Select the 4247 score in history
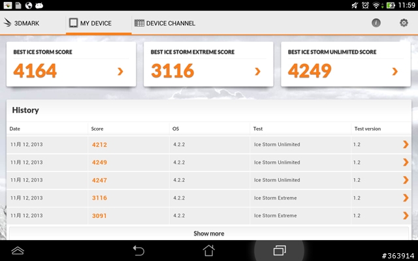 tap(99, 180)
